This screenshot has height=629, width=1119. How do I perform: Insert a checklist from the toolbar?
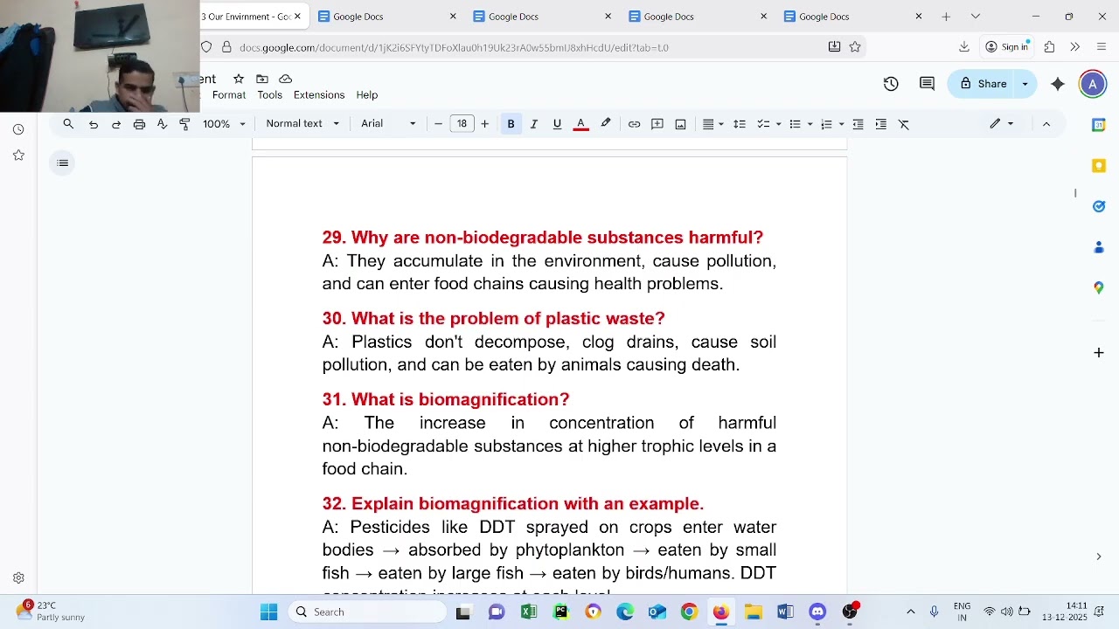tap(763, 124)
